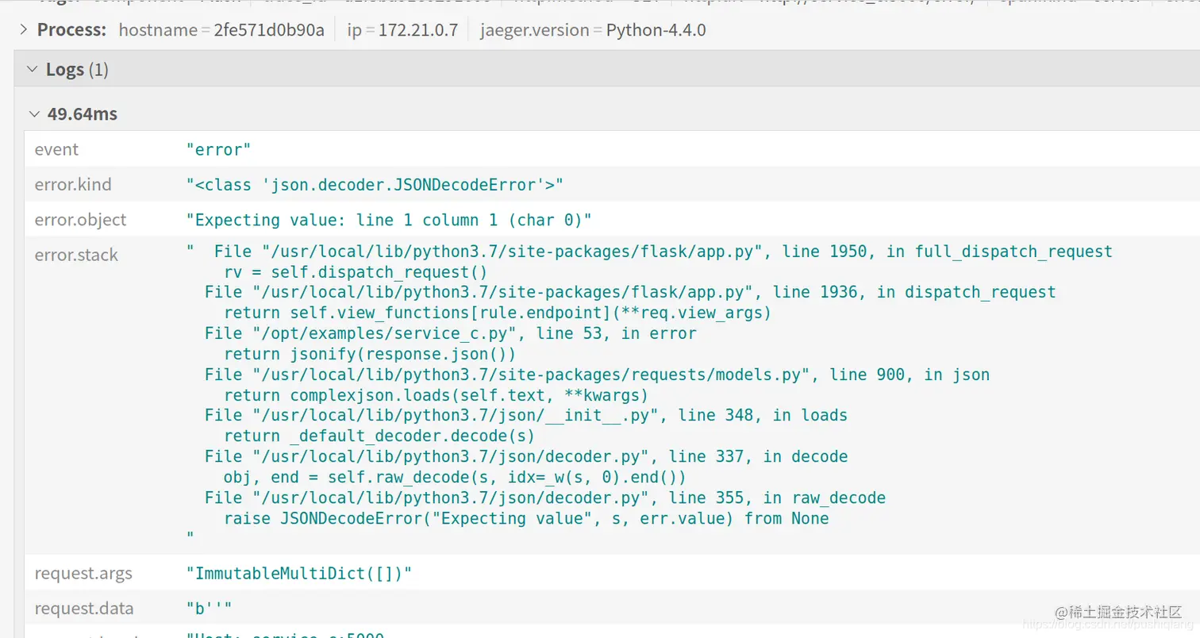
Task: Click the service_c.py line 53 entry
Action: coord(450,333)
